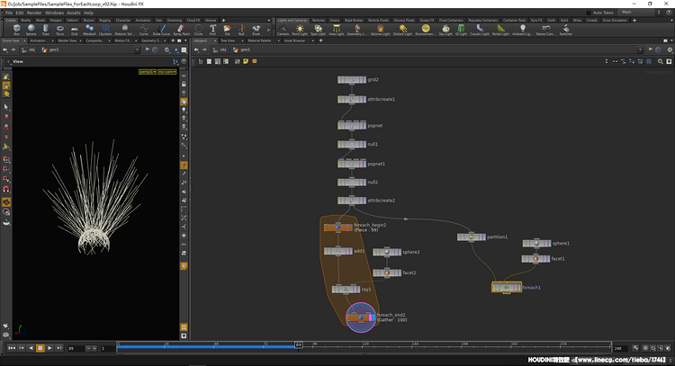This screenshot has width=675, height=366.
Task: Add a Point Light from the shelf
Action: coord(300,30)
